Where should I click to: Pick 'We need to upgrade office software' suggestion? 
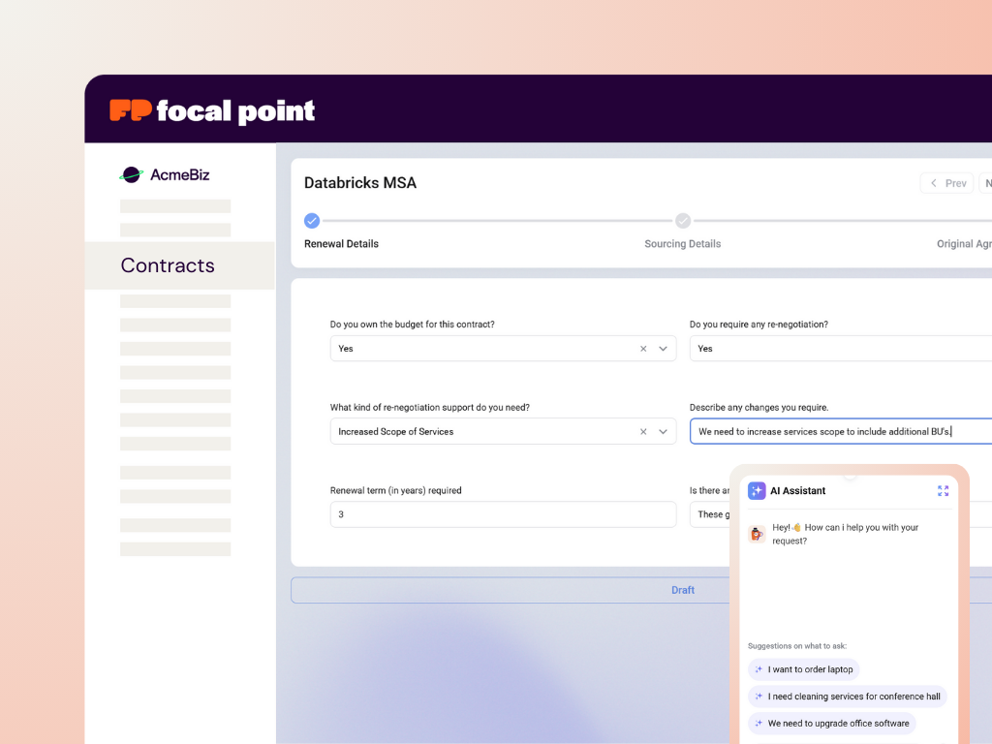click(831, 724)
